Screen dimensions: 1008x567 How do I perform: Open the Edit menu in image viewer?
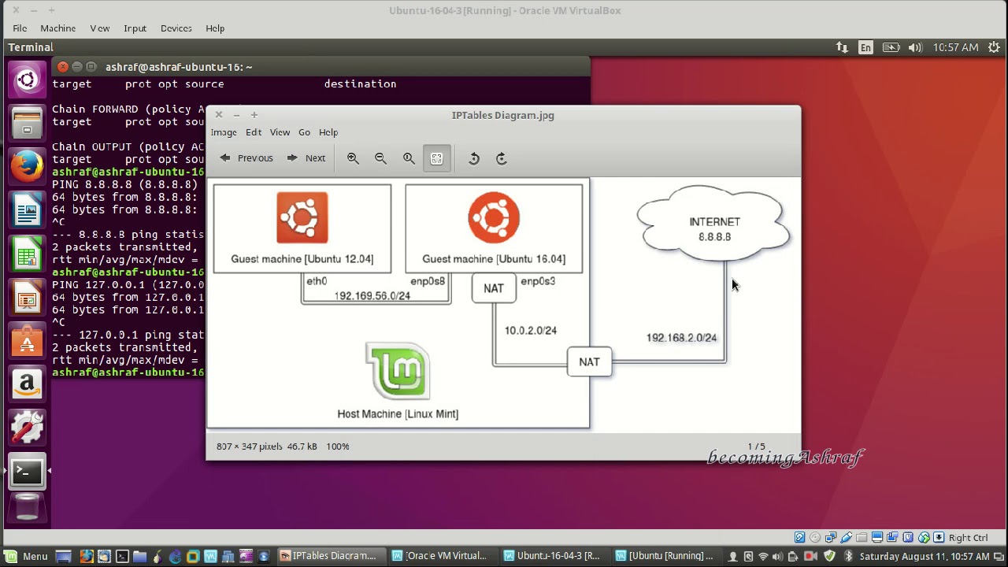[x=253, y=132]
